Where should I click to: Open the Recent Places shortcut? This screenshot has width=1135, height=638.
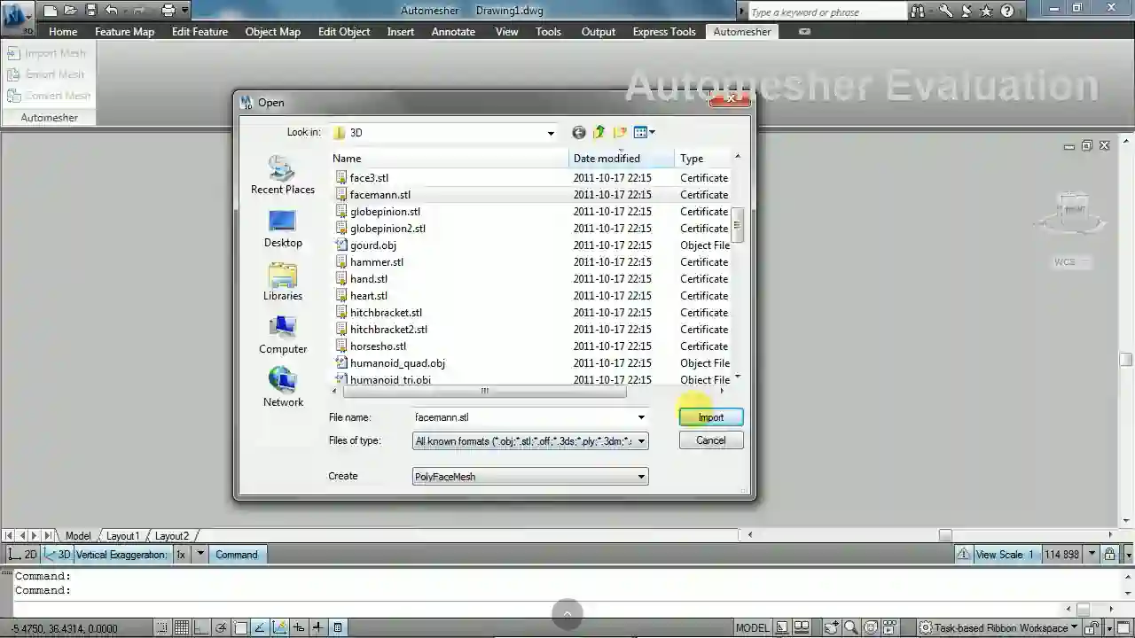pos(283,175)
